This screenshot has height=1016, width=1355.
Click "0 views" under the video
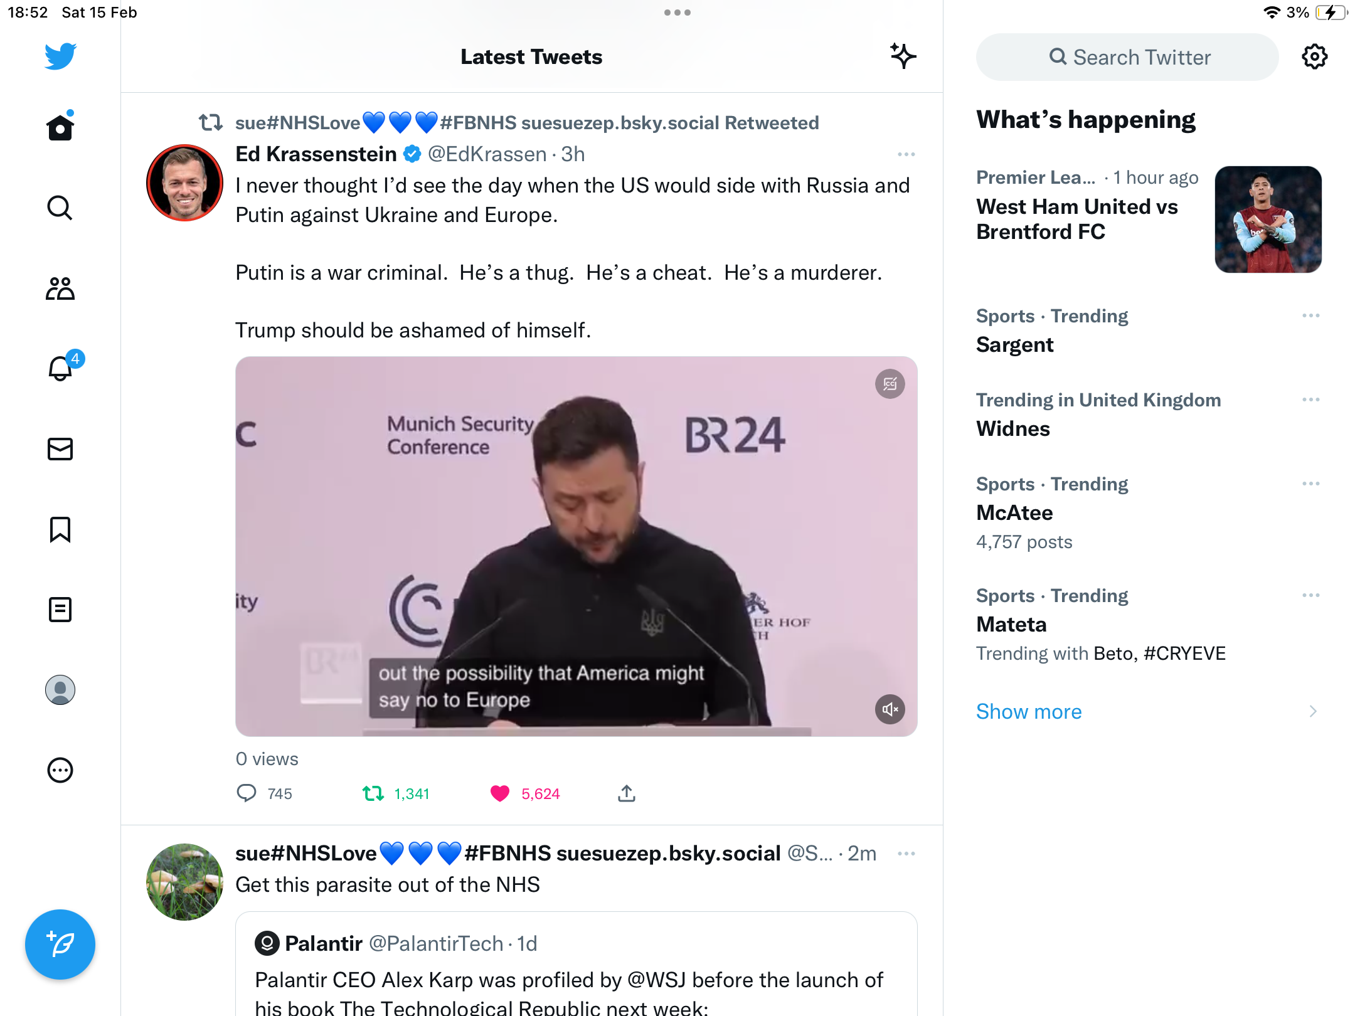267,759
